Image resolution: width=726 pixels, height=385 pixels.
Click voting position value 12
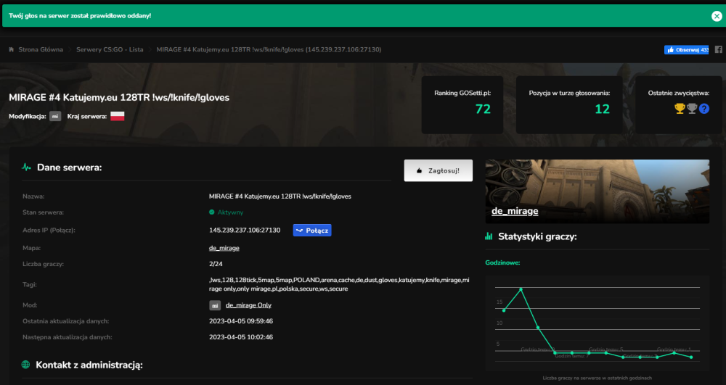coord(602,109)
